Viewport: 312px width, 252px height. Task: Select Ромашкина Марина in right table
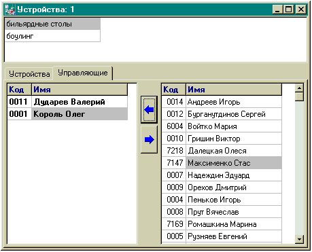click(x=234, y=224)
